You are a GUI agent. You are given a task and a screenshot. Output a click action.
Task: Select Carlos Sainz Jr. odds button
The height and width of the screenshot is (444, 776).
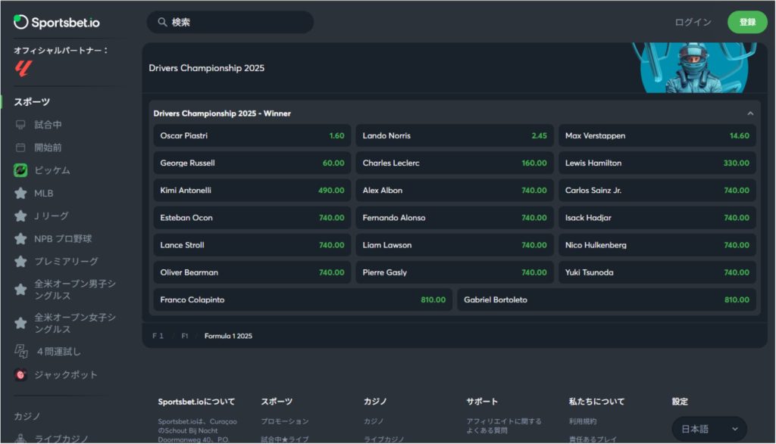point(657,190)
